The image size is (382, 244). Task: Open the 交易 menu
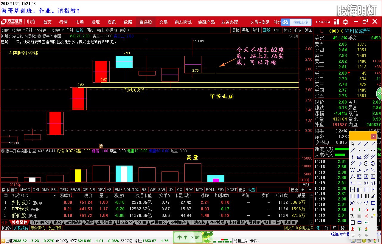pyautogui.click(x=163, y=22)
